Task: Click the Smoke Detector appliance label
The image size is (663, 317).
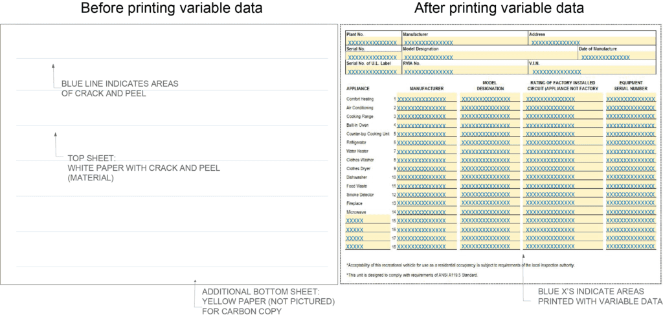Action: pos(361,194)
